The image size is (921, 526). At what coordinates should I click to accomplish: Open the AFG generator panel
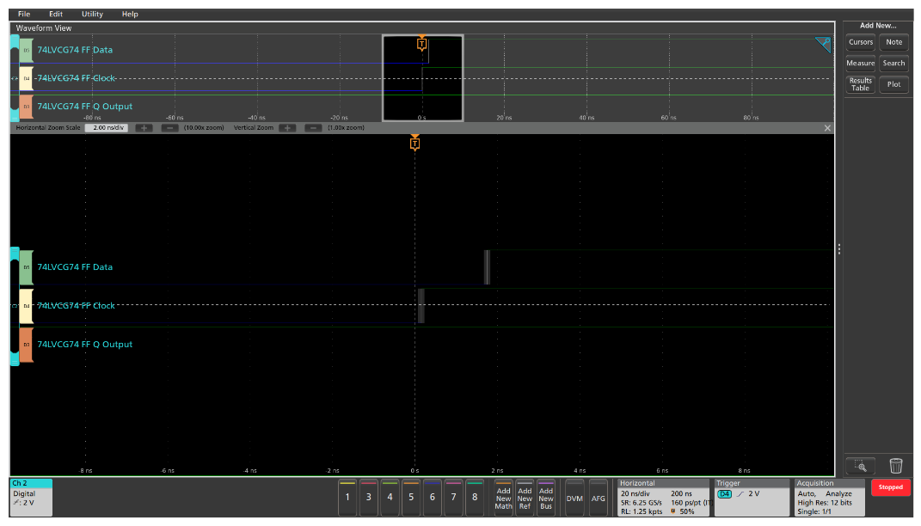tap(599, 498)
